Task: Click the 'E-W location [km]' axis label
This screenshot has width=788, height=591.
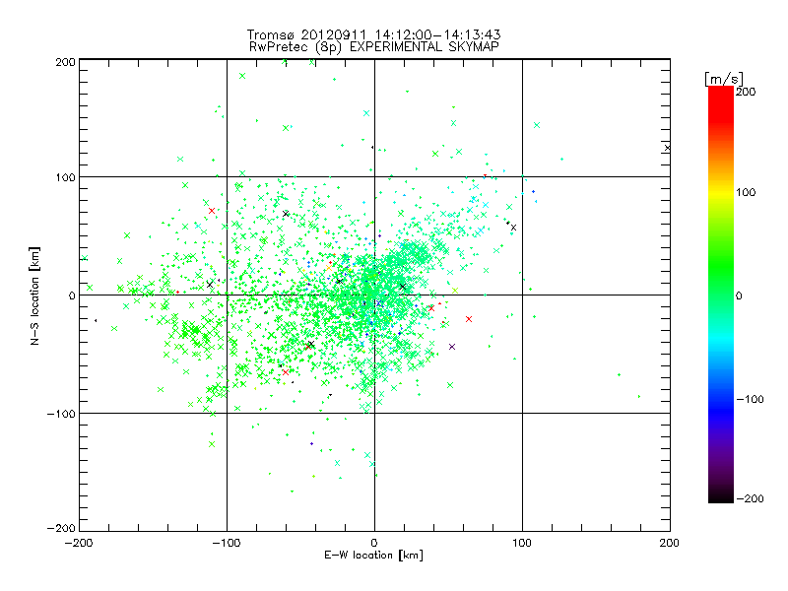Action: point(373,555)
